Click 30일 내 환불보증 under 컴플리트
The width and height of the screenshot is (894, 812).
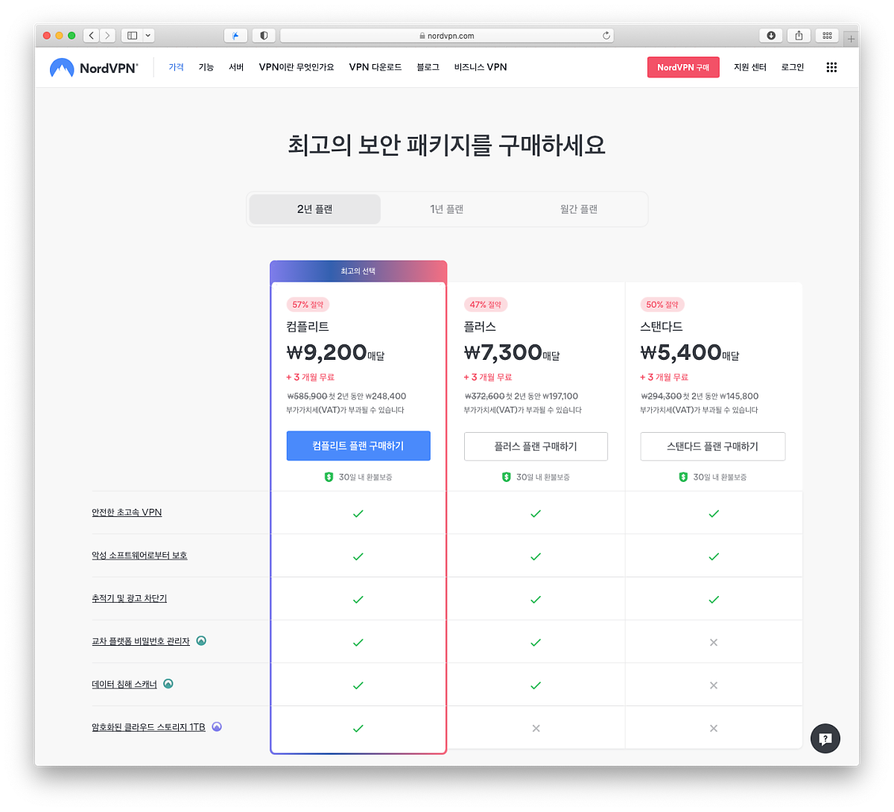coord(365,477)
